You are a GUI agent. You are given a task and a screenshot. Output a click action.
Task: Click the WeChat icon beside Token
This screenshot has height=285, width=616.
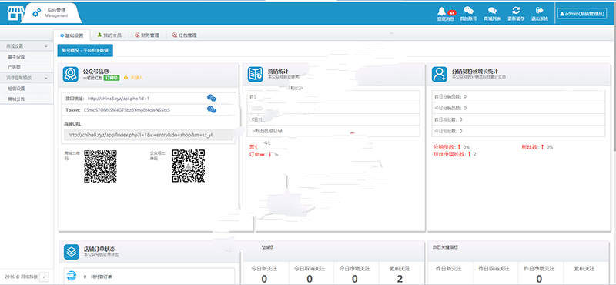pyautogui.click(x=211, y=109)
